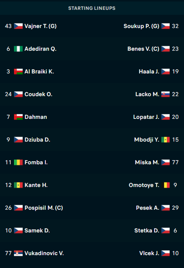Click the Senegal flag beside Mbodji Y.

(165, 140)
